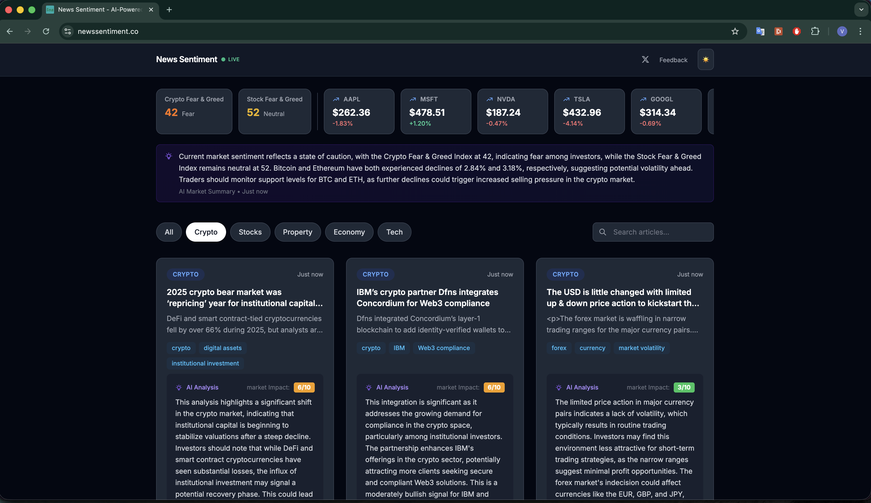
Task: Select the trending arrow icon on the AAPL card
Action: click(x=336, y=99)
